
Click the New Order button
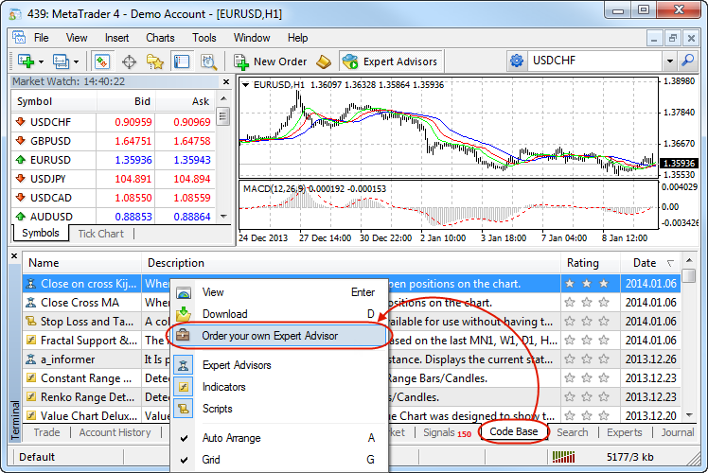point(273,61)
